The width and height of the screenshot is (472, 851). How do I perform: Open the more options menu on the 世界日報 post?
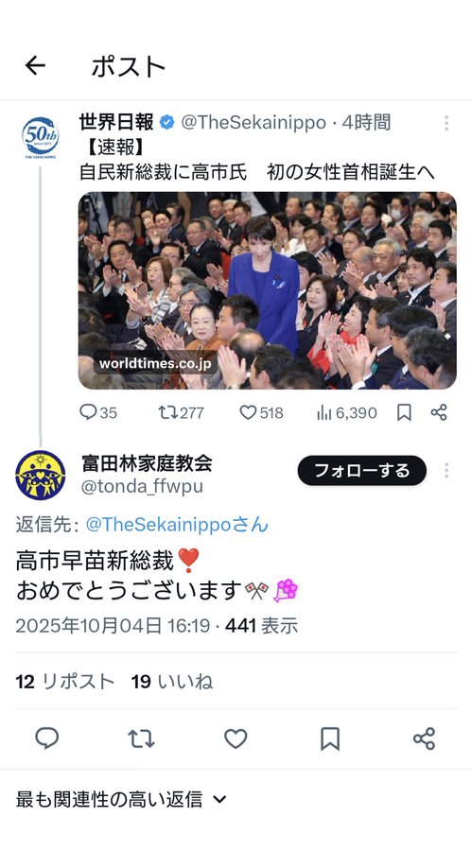[x=446, y=123]
